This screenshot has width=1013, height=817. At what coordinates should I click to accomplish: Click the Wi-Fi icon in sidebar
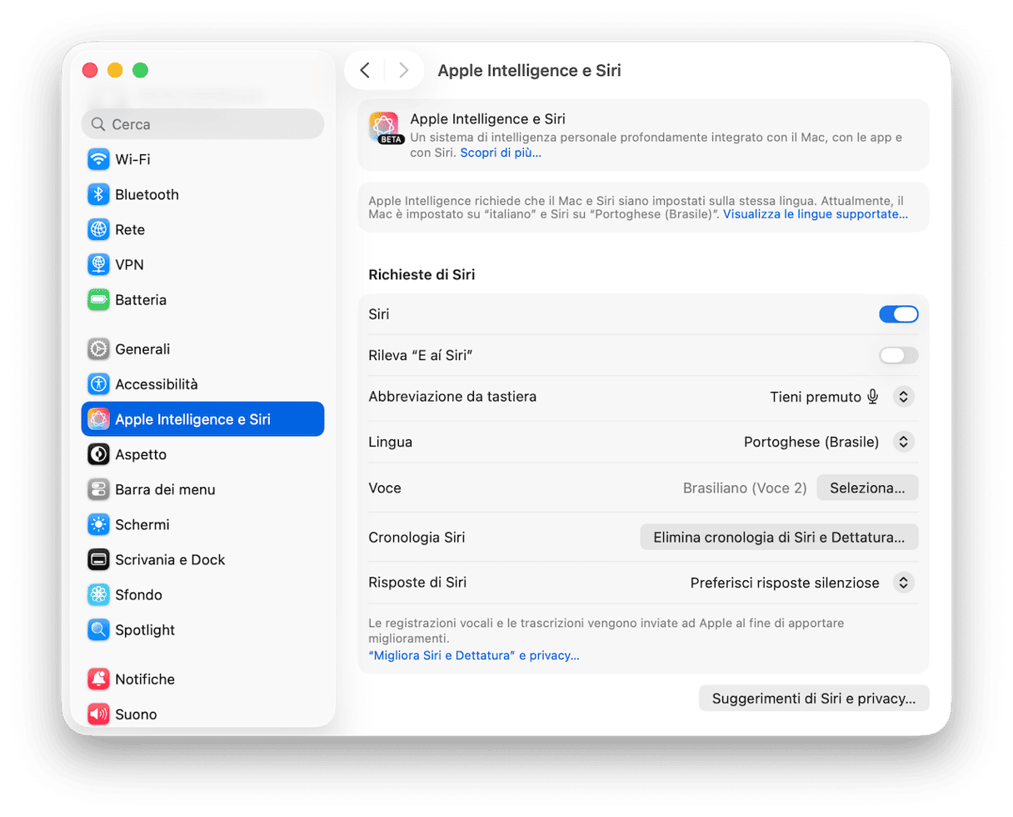click(x=99, y=159)
